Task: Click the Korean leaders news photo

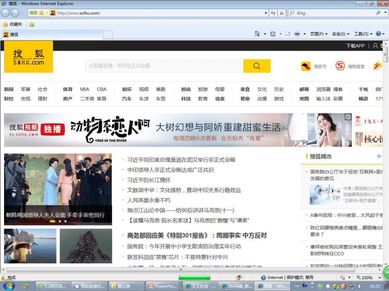Action: point(58,189)
